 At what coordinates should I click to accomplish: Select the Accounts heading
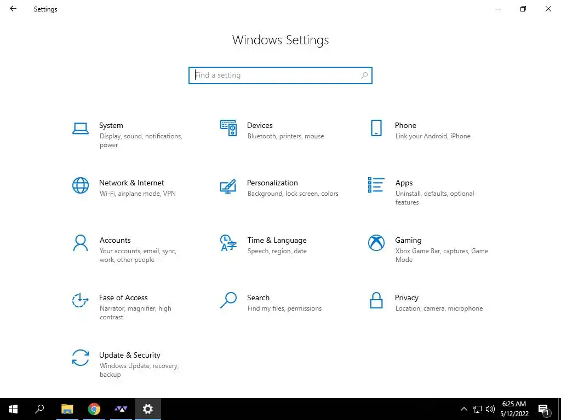point(115,241)
